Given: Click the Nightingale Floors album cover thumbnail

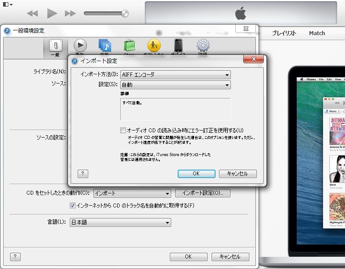Looking at the screenshot, I should [x=337, y=207].
